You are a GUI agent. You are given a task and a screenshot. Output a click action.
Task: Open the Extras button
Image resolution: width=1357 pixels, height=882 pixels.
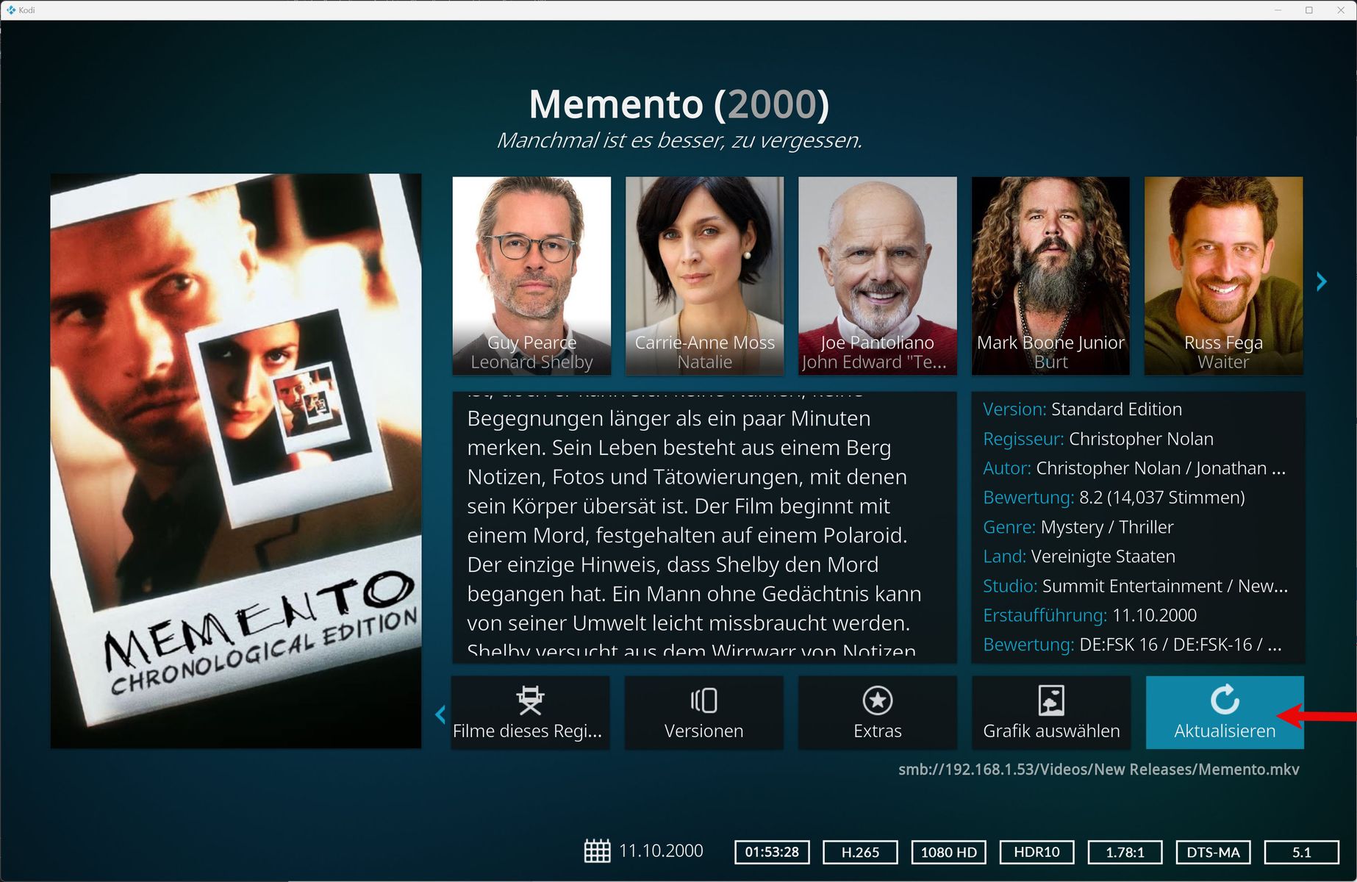(878, 712)
